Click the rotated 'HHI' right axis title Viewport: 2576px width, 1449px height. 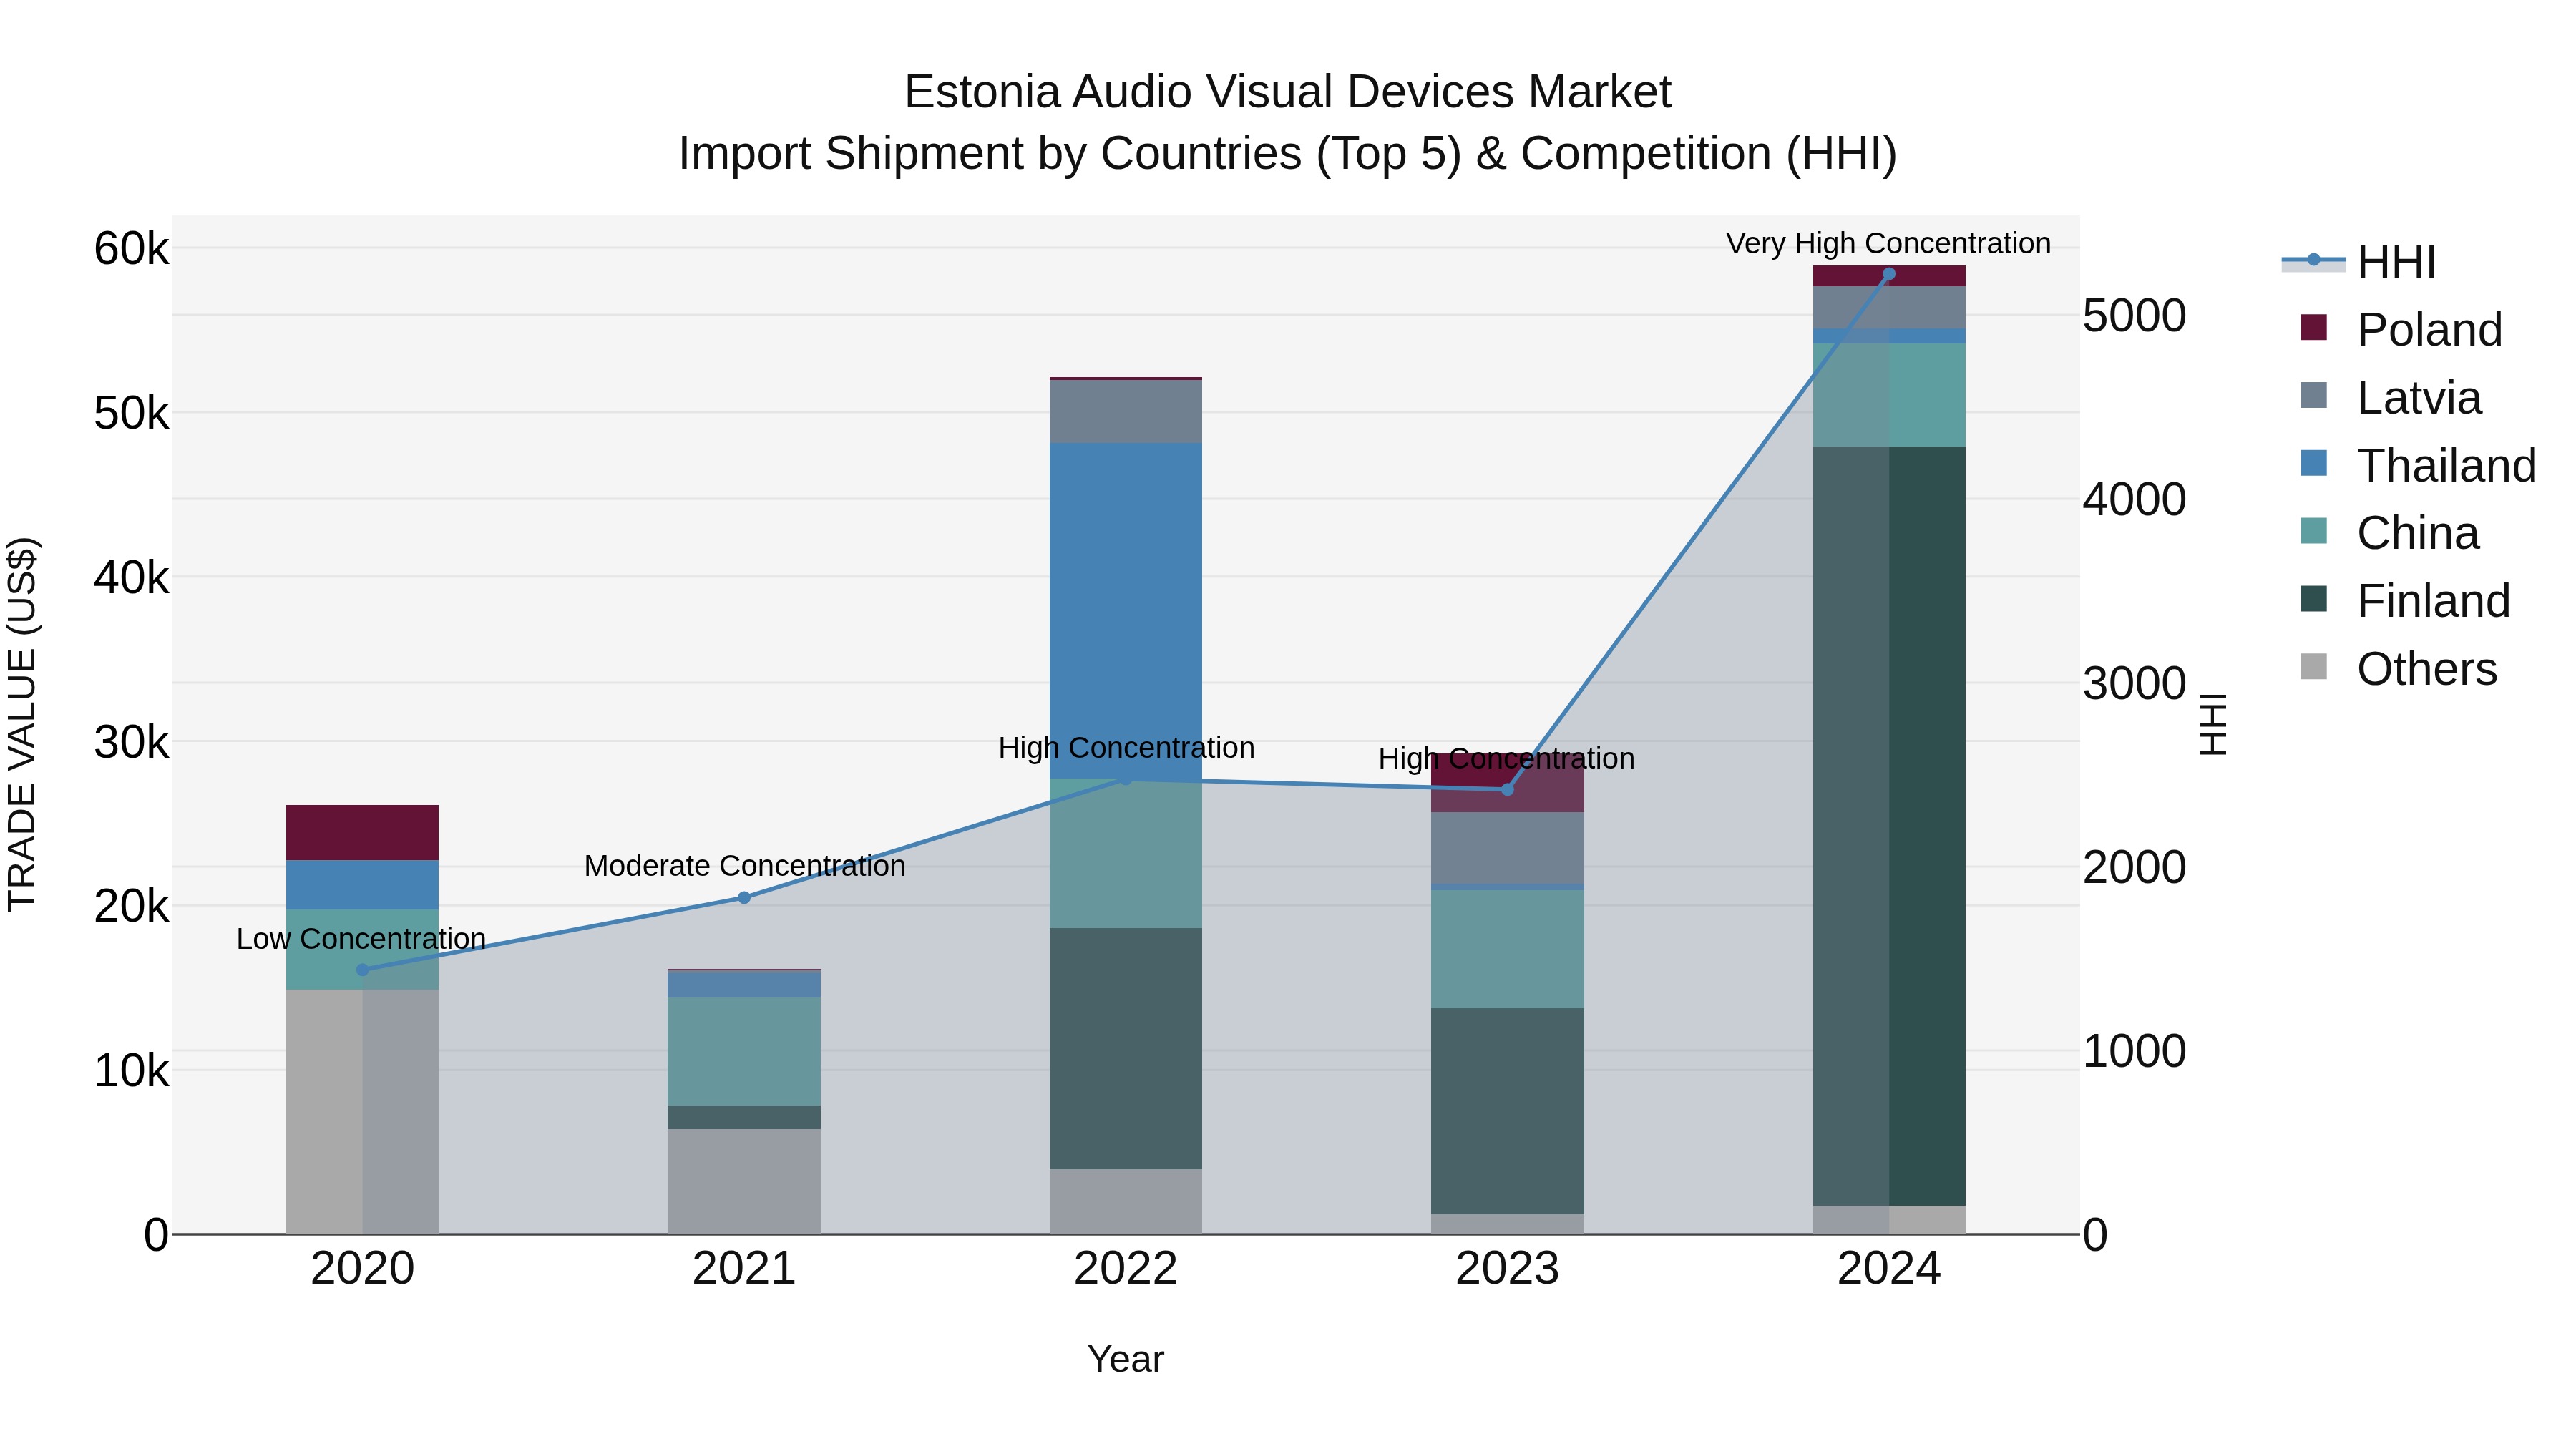[2213, 724]
